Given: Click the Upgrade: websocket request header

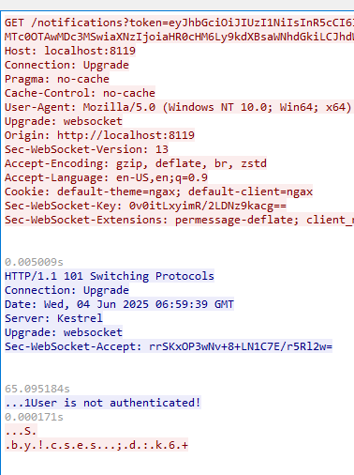Looking at the screenshot, I should tap(64, 121).
